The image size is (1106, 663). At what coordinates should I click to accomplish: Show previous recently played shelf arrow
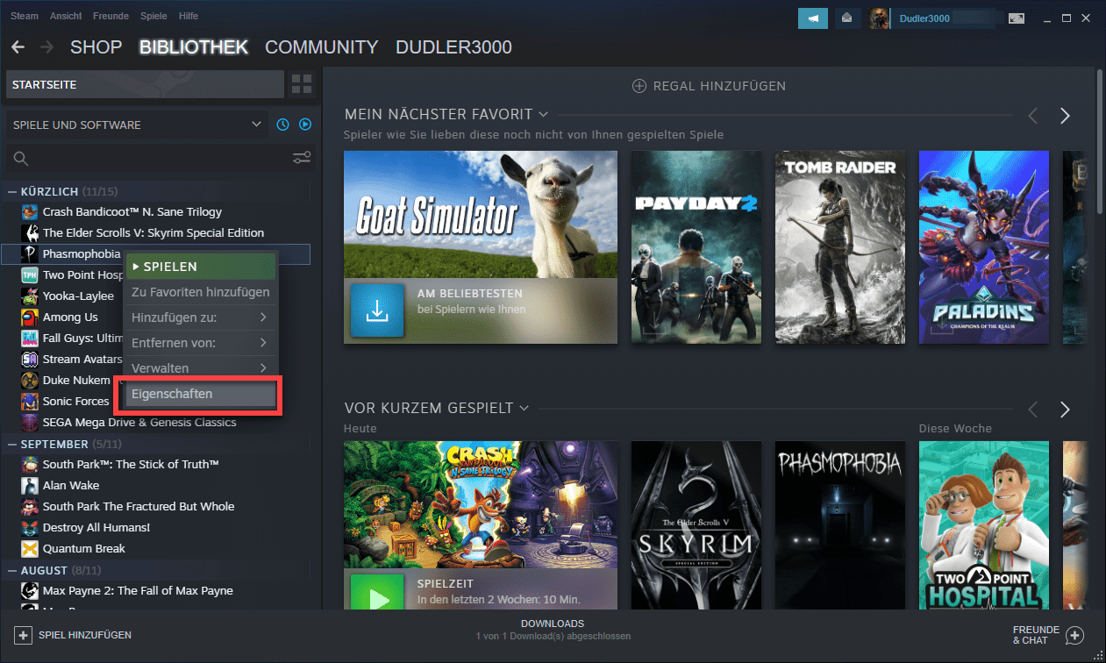pyautogui.click(x=1032, y=410)
